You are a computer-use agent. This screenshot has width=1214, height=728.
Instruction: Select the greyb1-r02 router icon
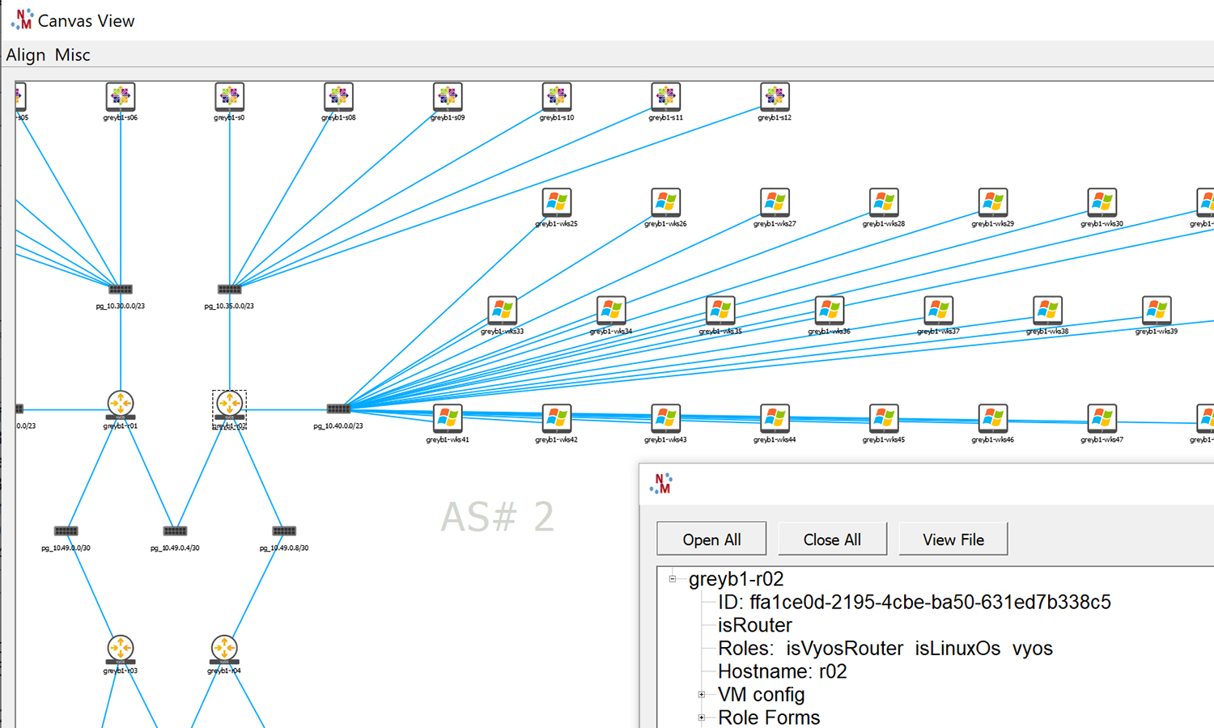tap(230, 404)
